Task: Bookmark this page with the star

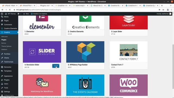Action: 163,10
